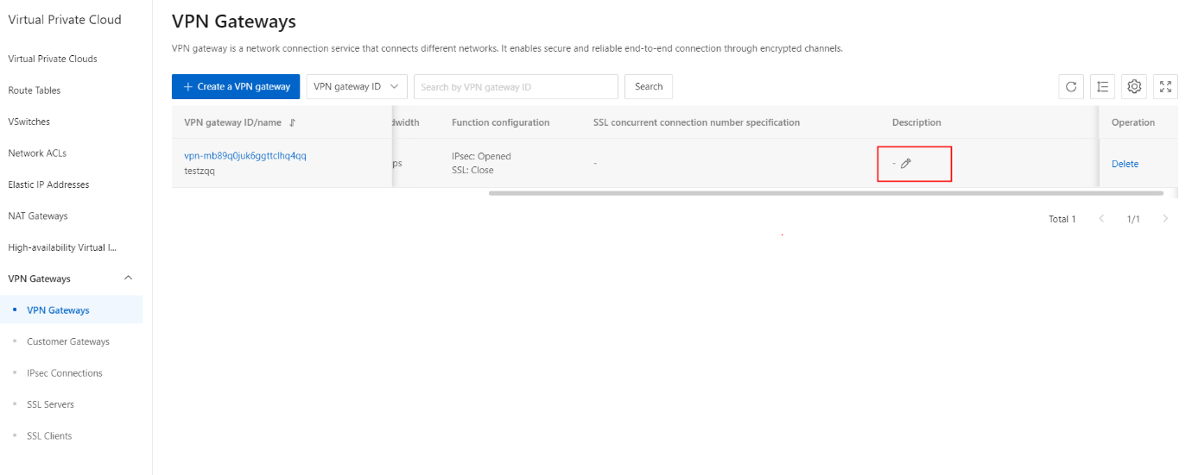Delete the testzqq VPN gateway
This screenshot has width=1192, height=475.
coord(1125,164)
